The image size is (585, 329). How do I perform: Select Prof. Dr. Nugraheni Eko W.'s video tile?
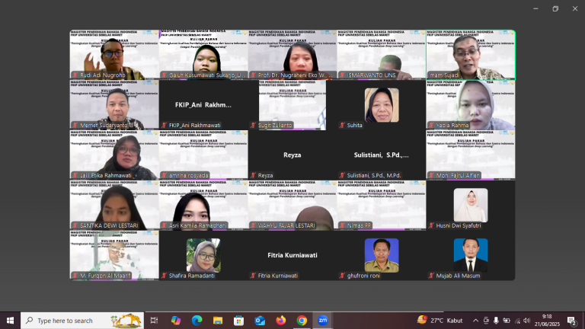[x=292, y=55]
